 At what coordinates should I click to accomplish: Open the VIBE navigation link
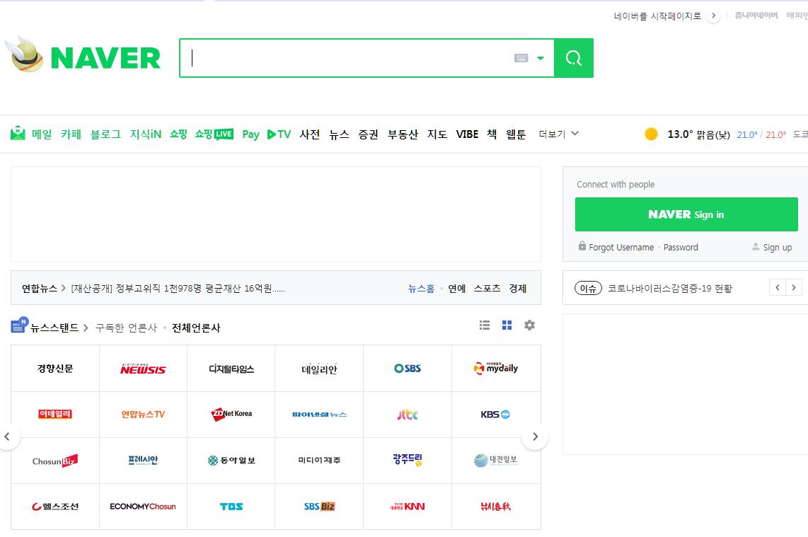click(468, 134)
